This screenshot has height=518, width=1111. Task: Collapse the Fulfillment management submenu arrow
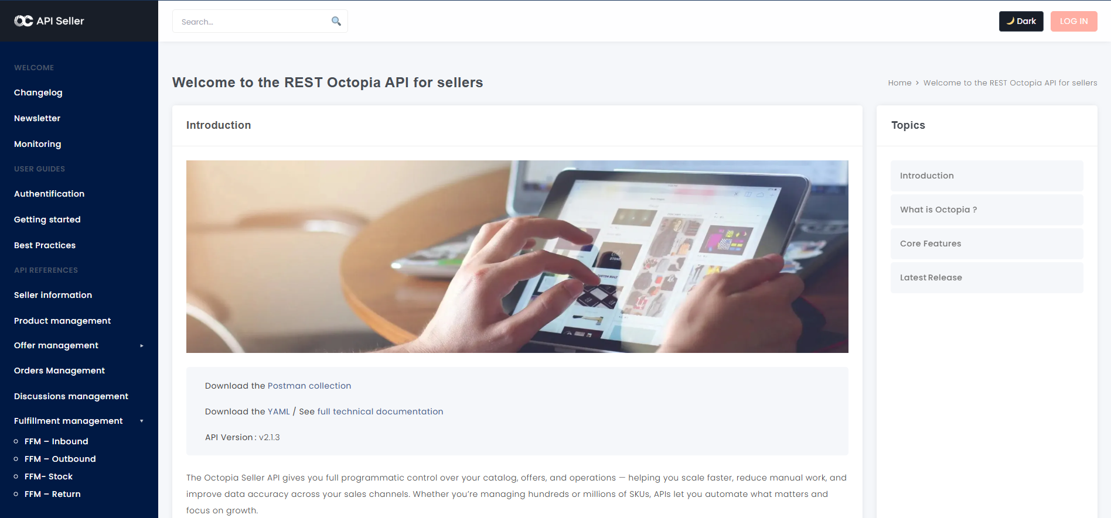point(141,421)
